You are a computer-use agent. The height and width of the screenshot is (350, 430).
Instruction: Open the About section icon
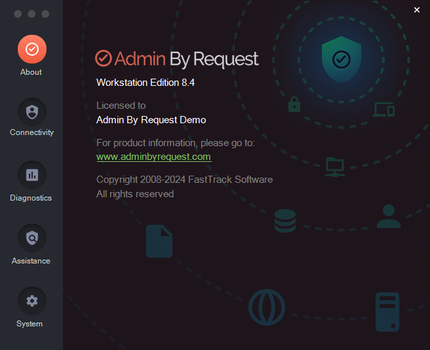click(x=32, y=49)
